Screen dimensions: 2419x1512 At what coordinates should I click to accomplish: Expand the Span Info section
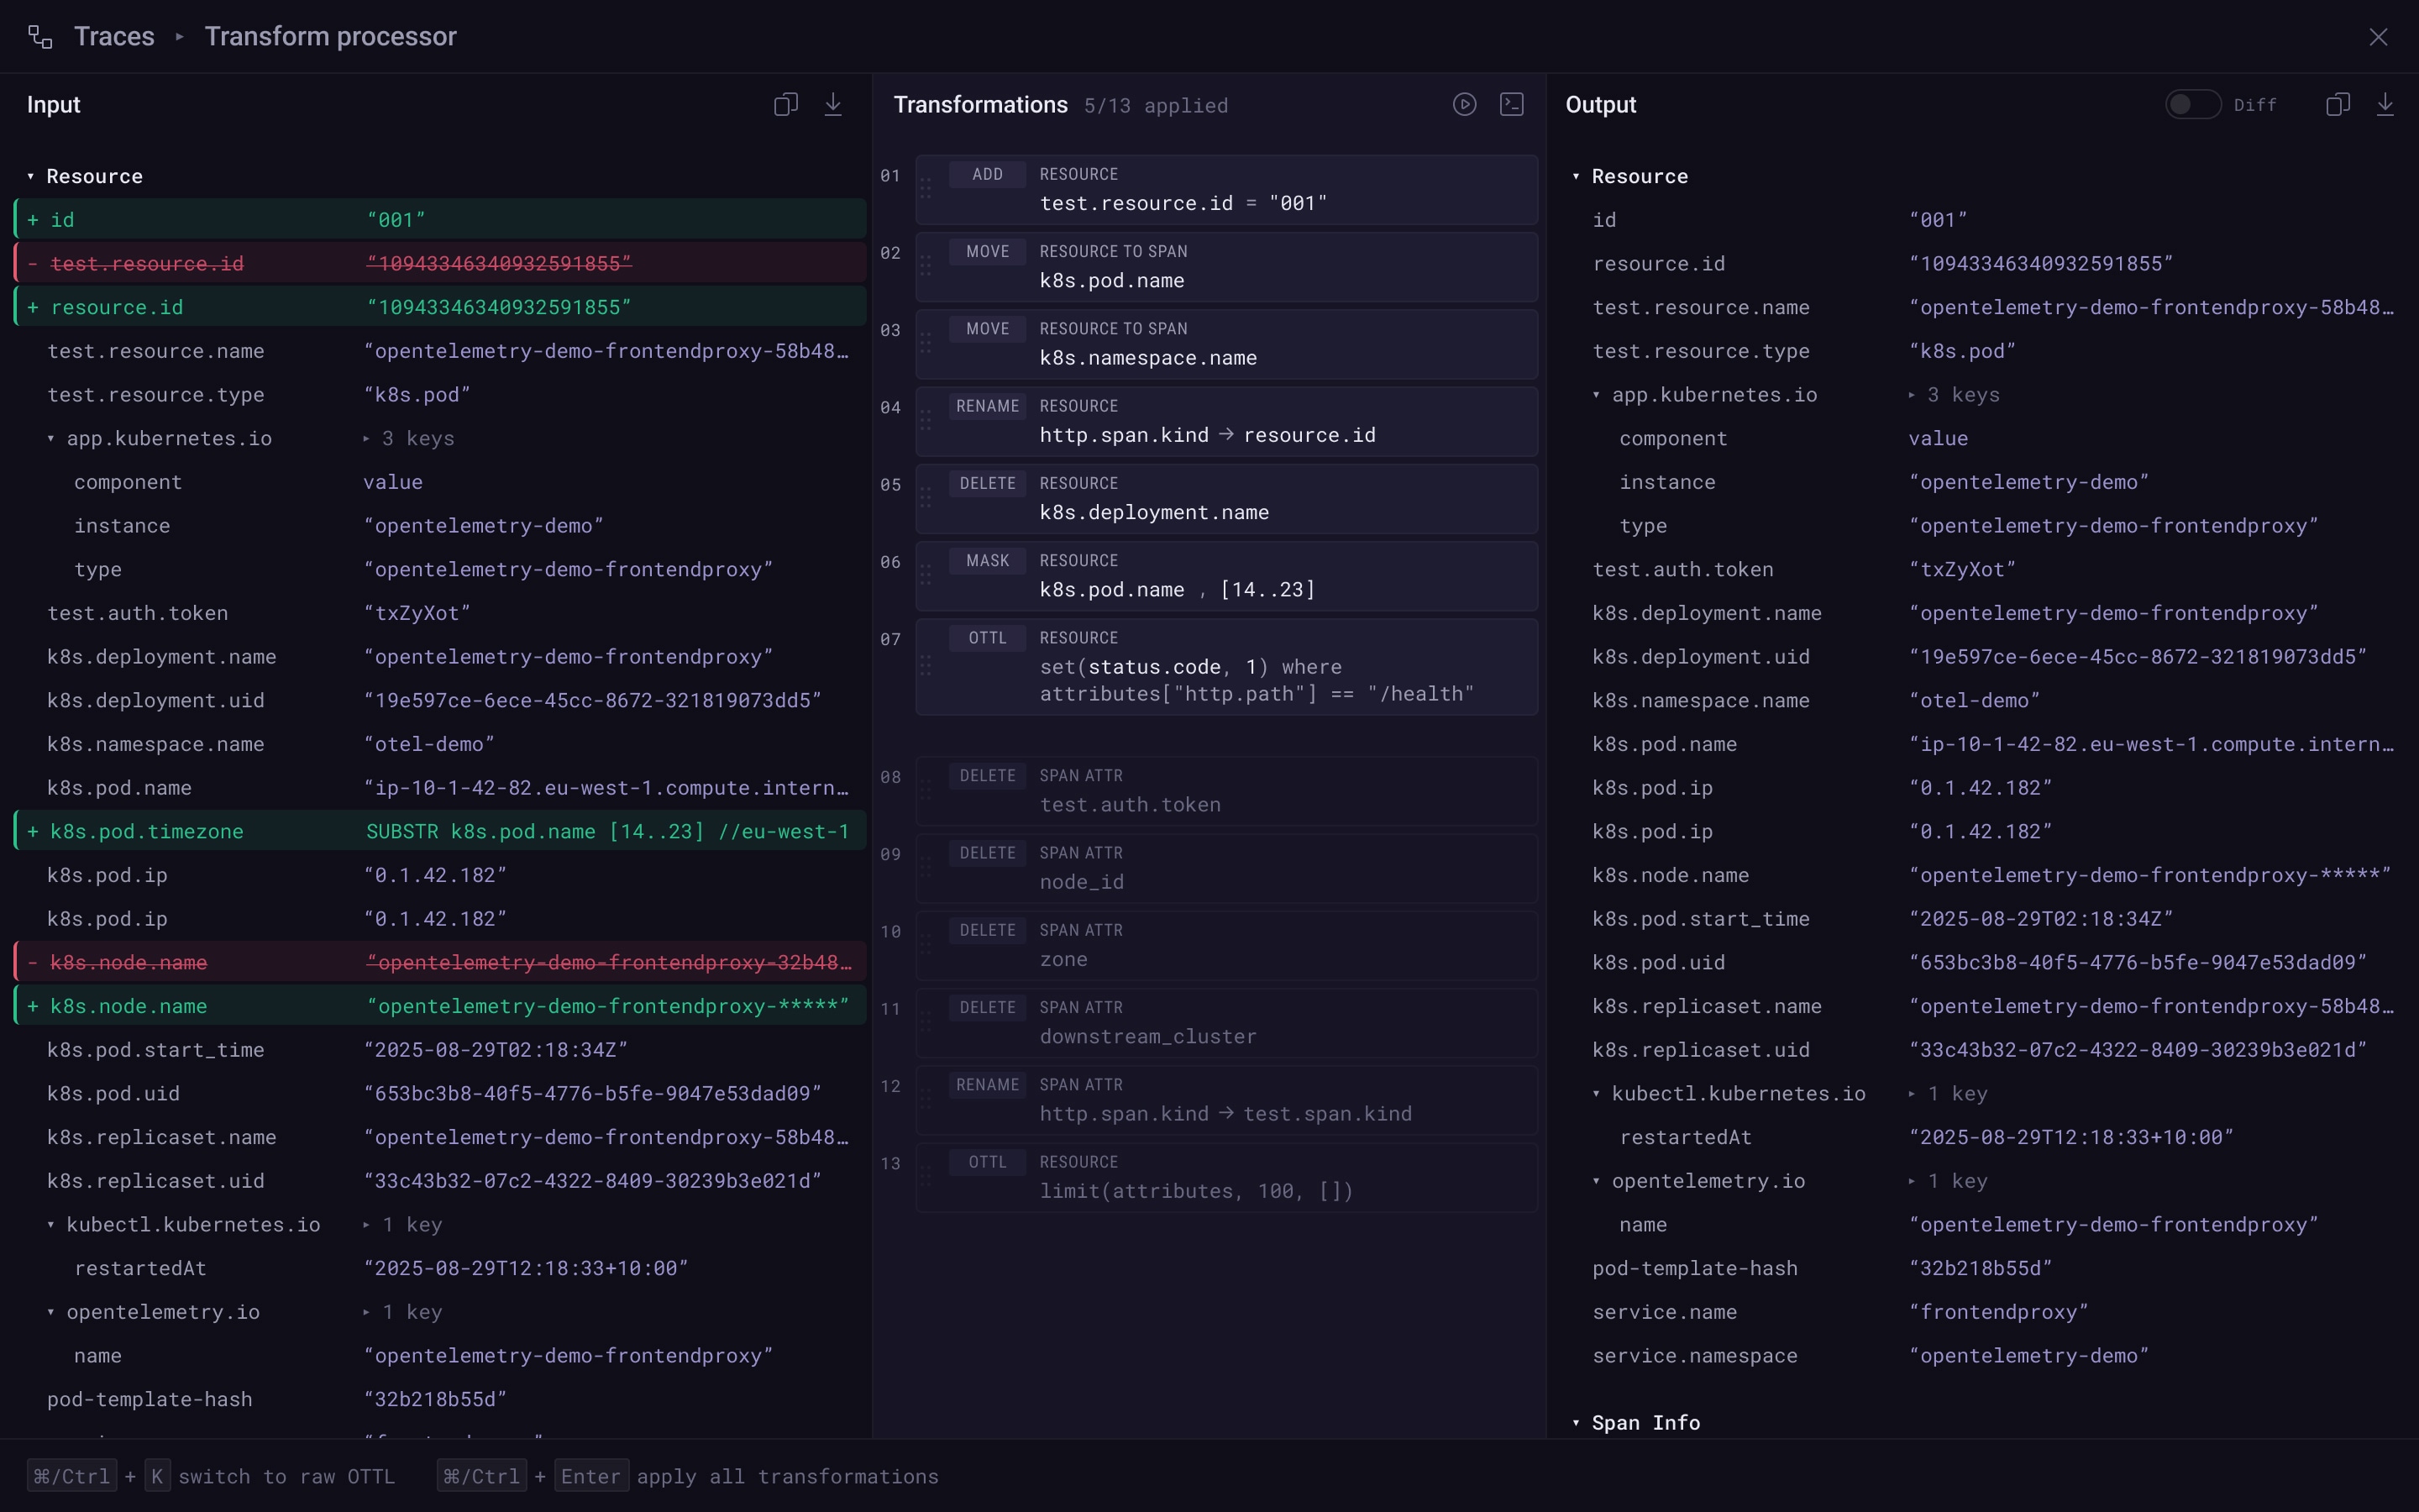pyautogui.click(x=1577, y=1423)
